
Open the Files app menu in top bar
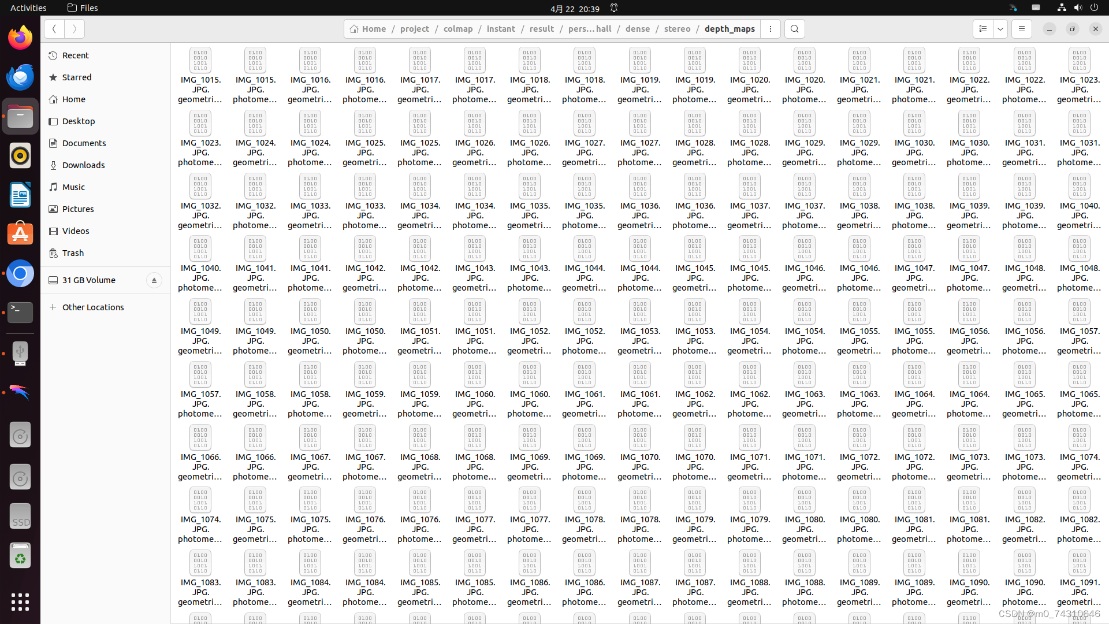tap(83, 8)
